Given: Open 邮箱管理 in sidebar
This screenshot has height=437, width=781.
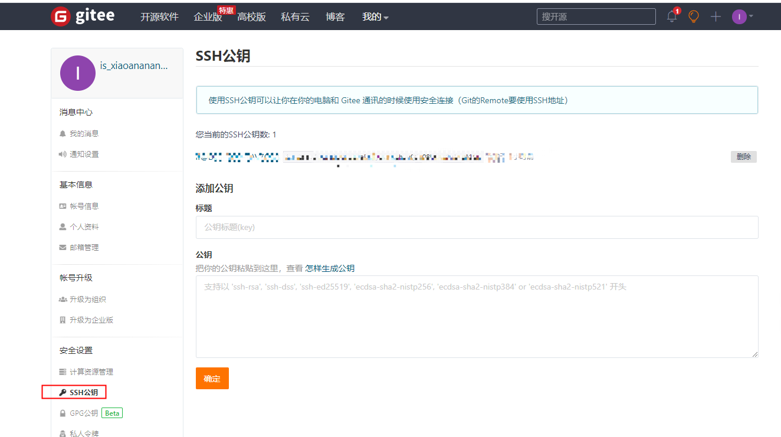Looking at the screenshot, I should [84, 248].
